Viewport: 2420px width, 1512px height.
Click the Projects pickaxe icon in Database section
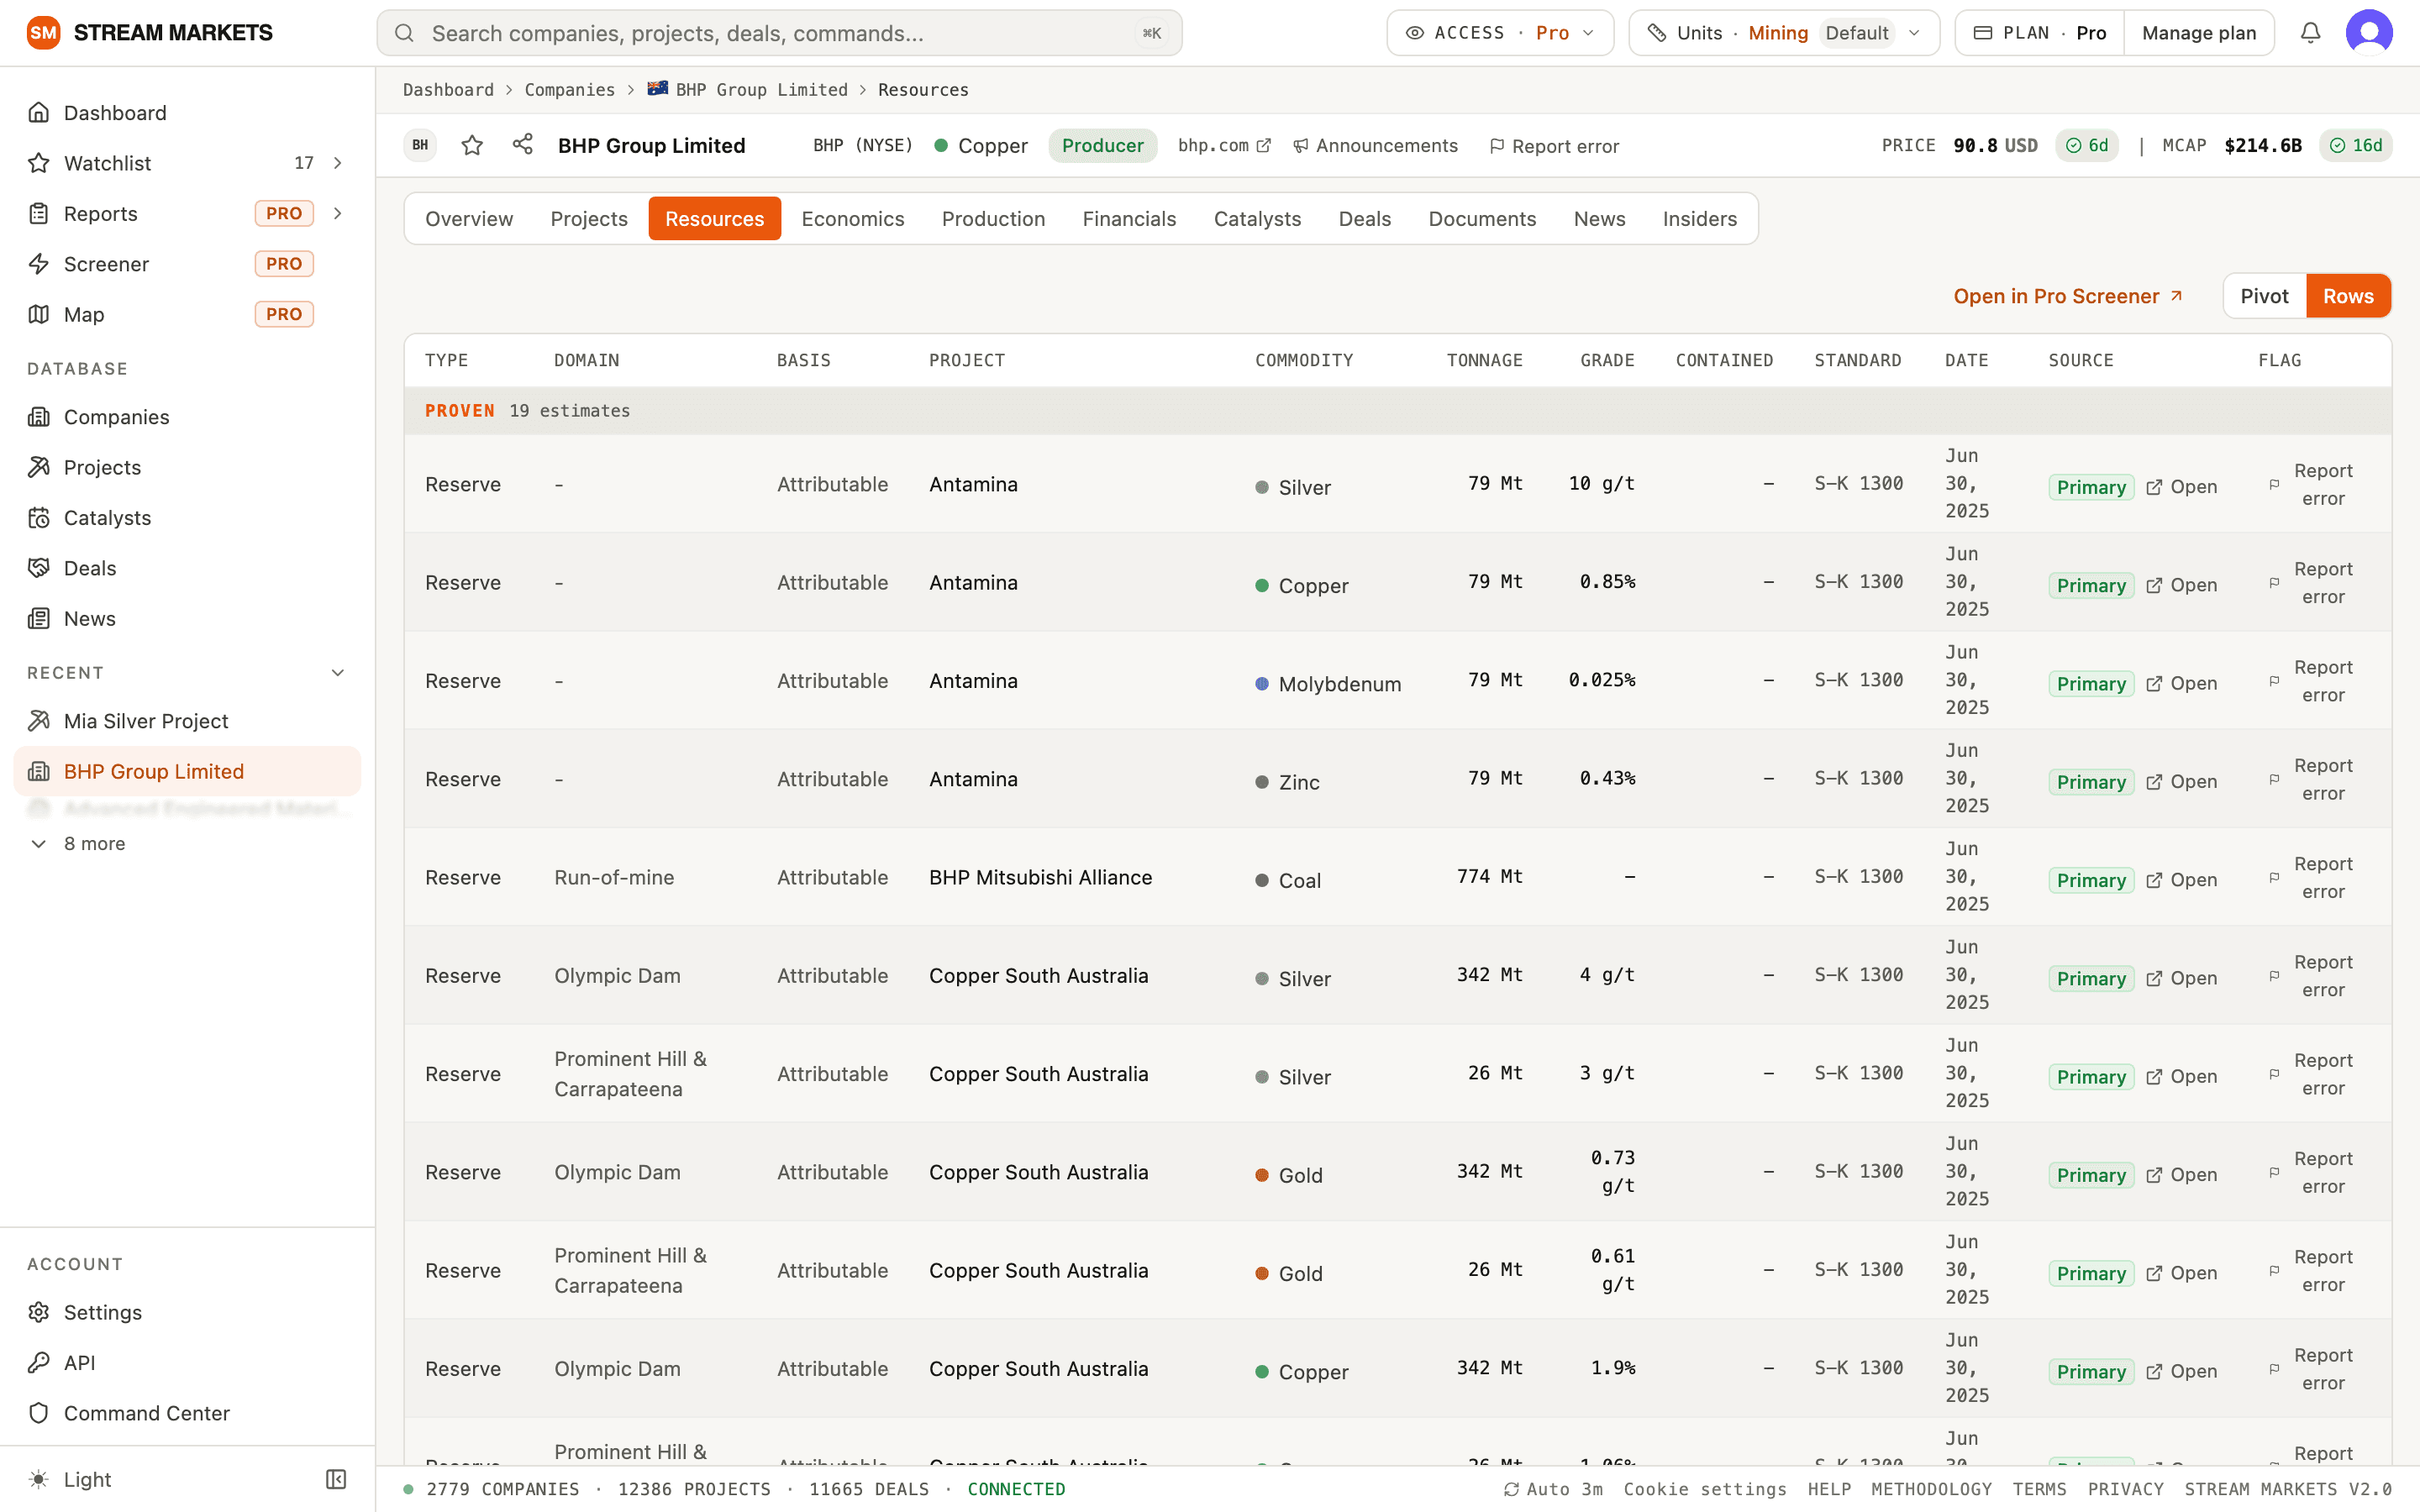click(39, 467)
